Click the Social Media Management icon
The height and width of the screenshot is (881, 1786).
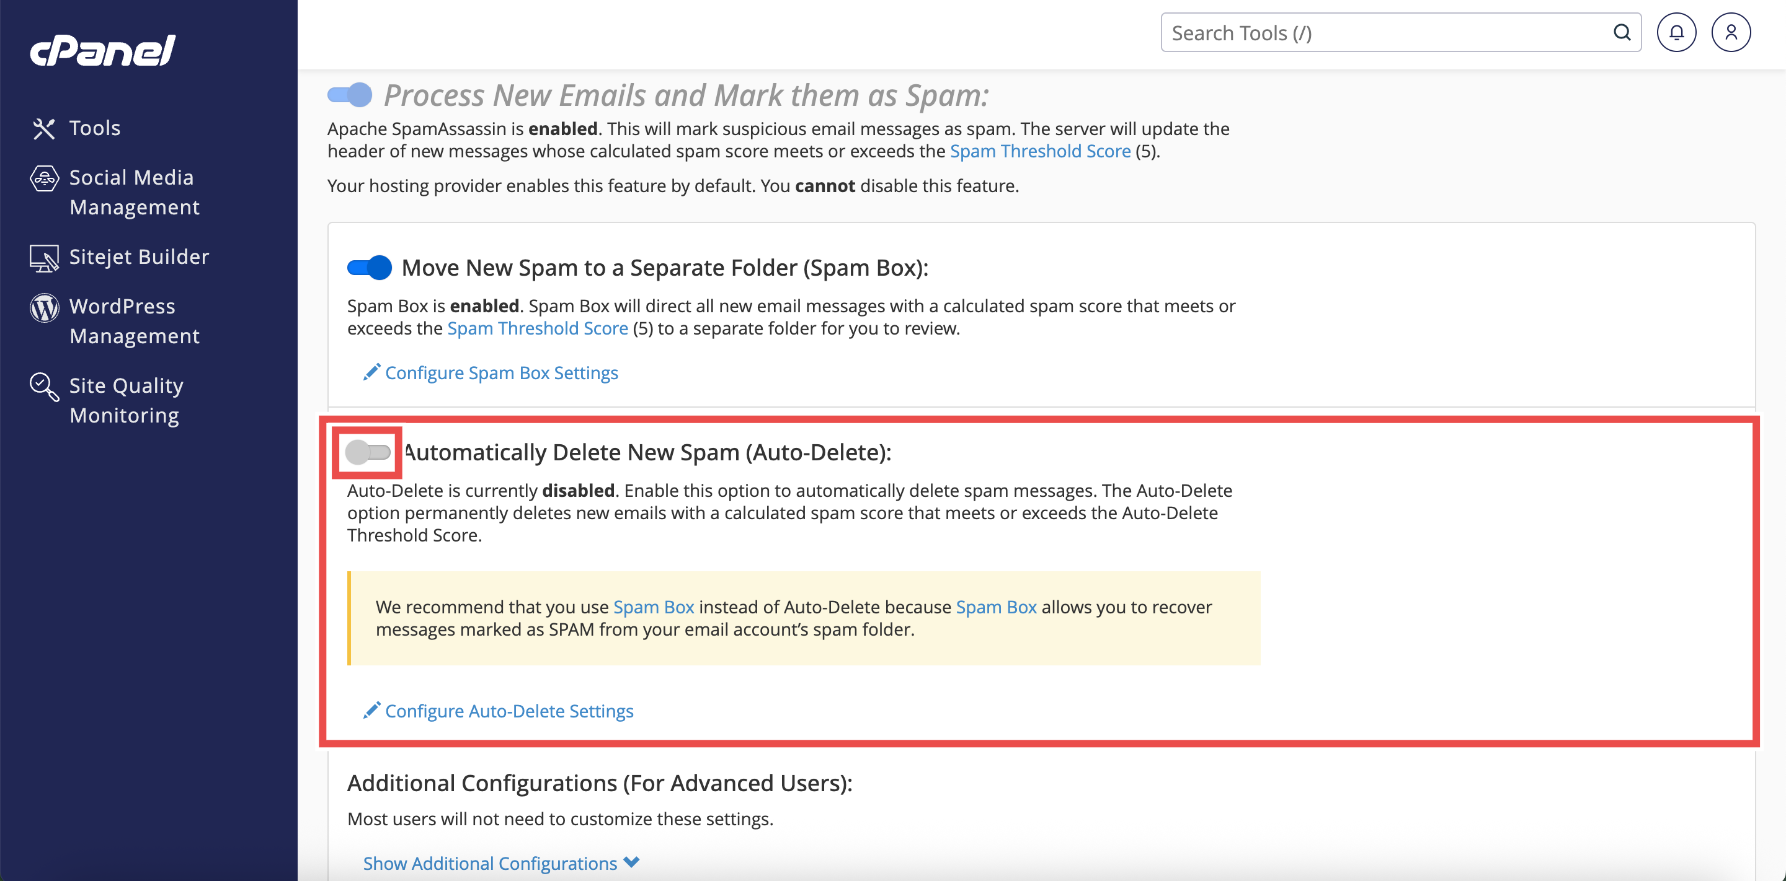click(43, 178)
